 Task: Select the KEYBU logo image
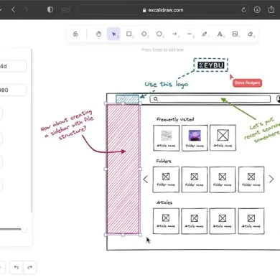pyautogui.click(x=210, y=65)
